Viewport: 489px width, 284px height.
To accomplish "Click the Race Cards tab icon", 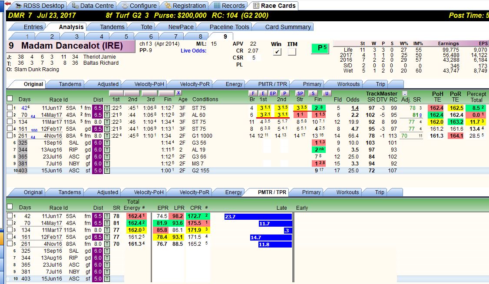I will click(x=256, y=6).
